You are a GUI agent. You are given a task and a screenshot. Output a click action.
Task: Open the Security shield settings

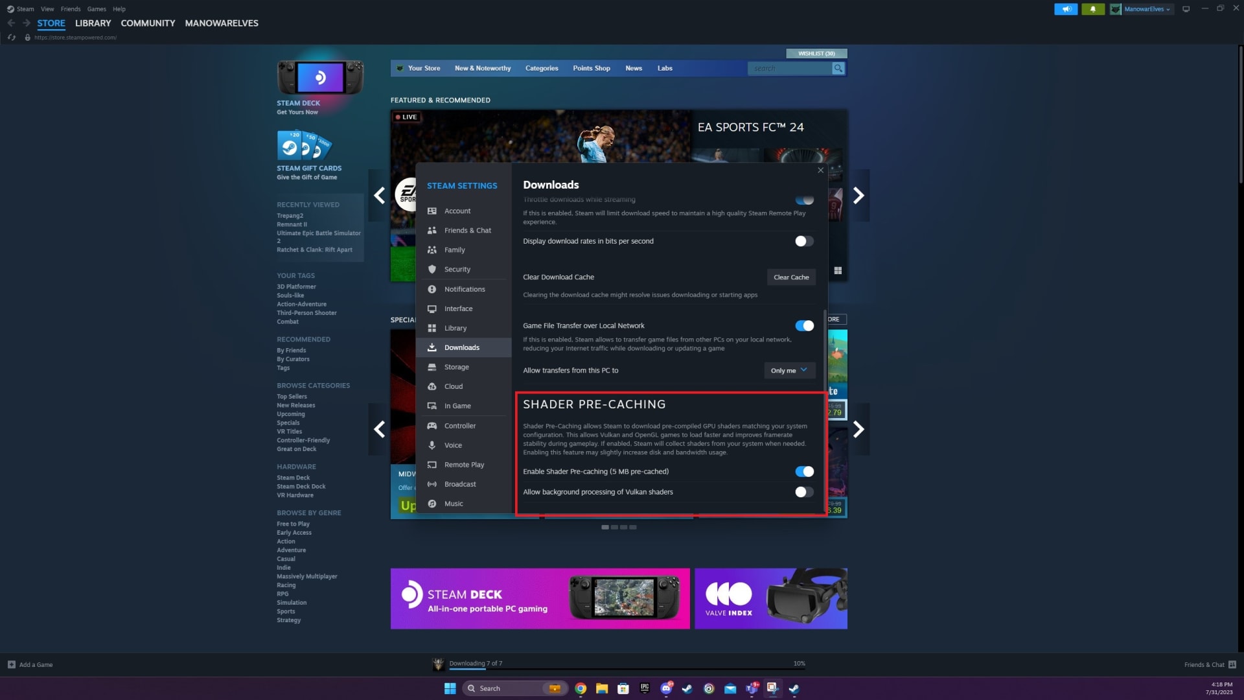click(x=432, y=270)
